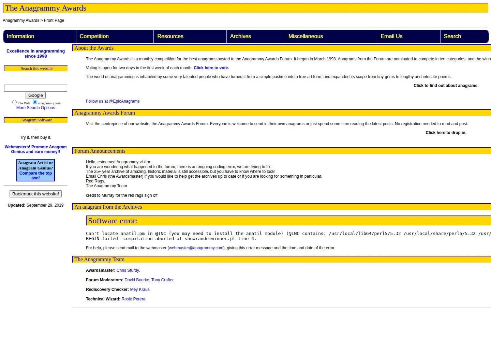Open the Webmasters Promote Anagram Genius link

pyautogui.click(x=35, y=149)
